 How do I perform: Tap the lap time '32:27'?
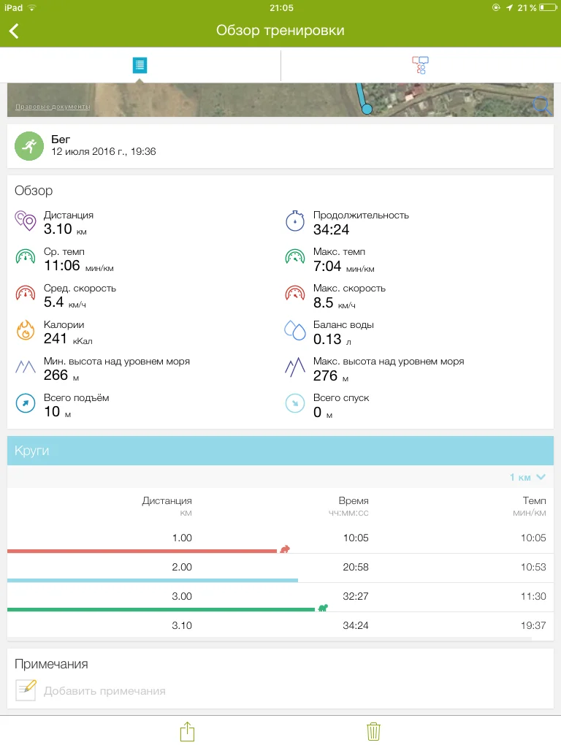point(356,596)
